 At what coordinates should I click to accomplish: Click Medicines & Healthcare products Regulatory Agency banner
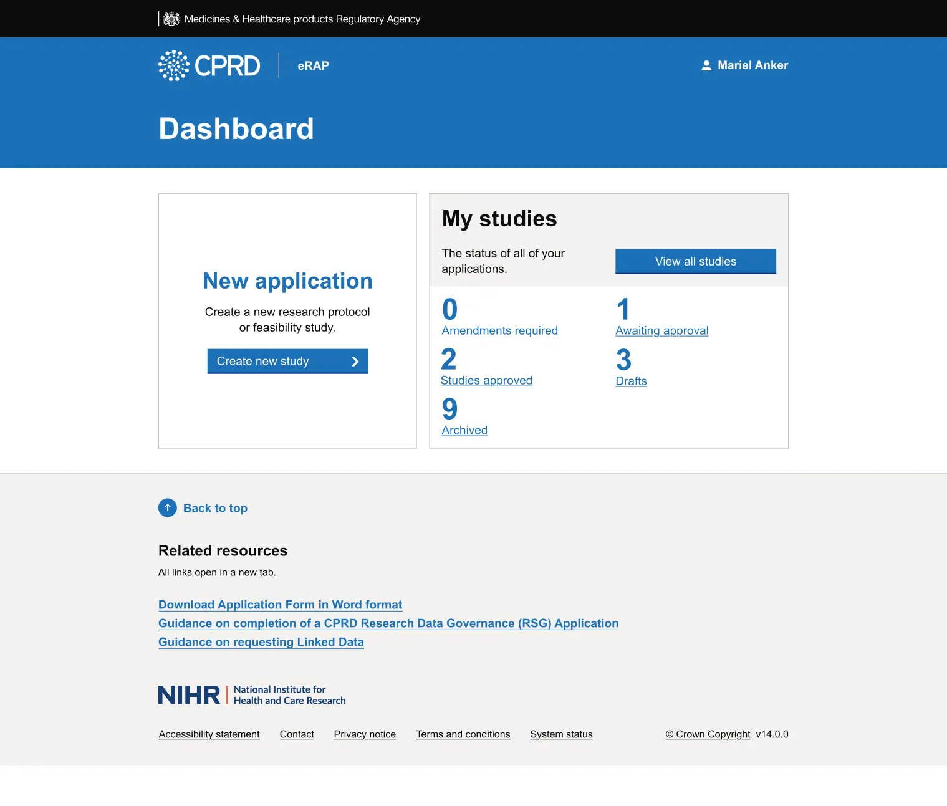pos(302,19)
